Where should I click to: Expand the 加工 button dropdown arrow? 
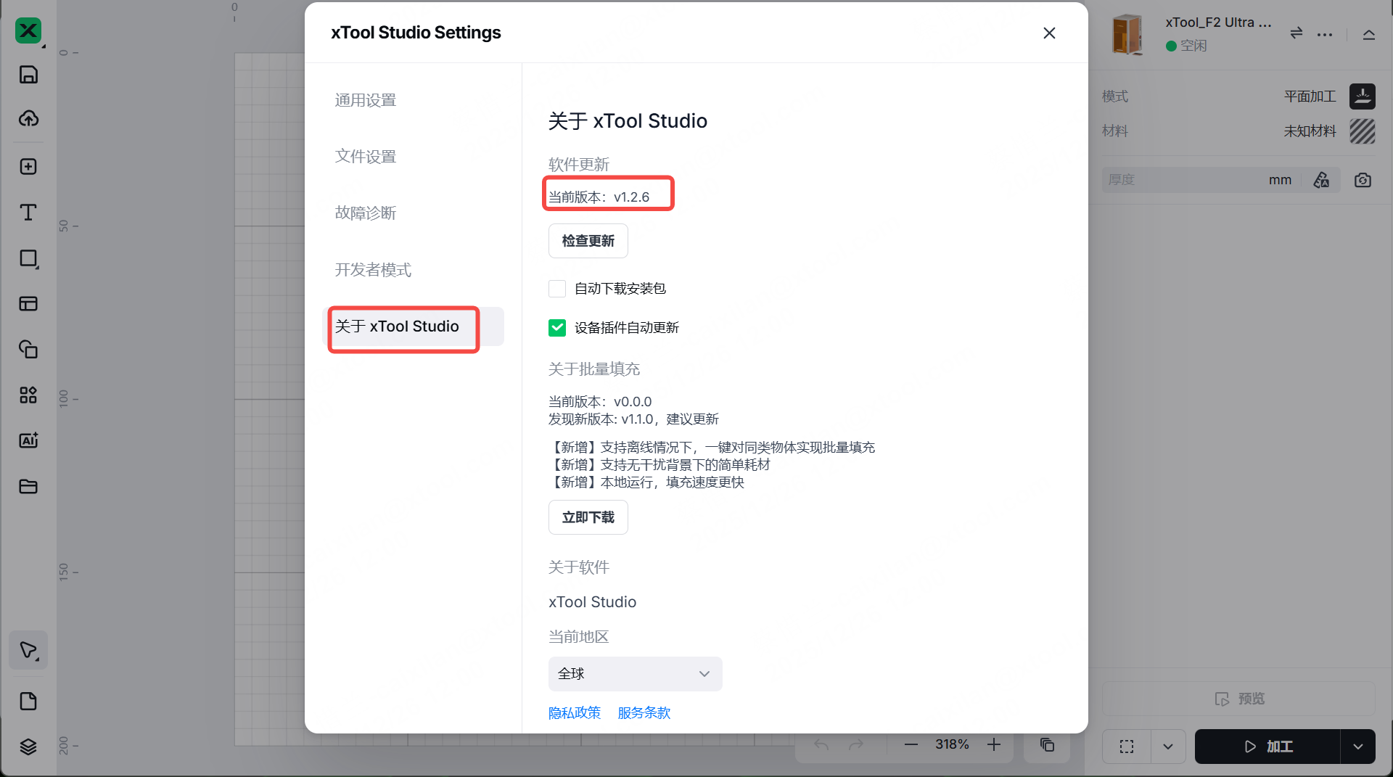1357,747
